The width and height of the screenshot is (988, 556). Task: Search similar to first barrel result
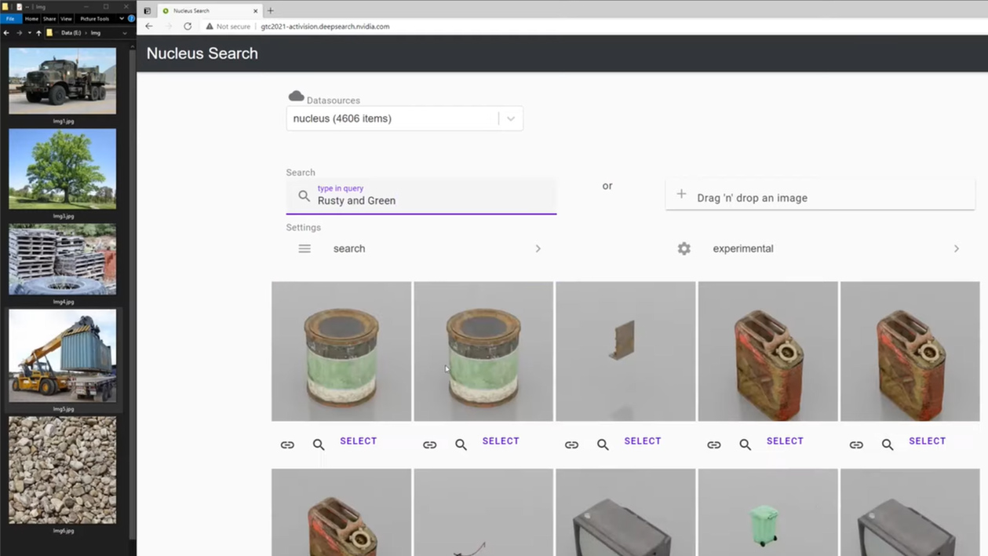point(319,444)
